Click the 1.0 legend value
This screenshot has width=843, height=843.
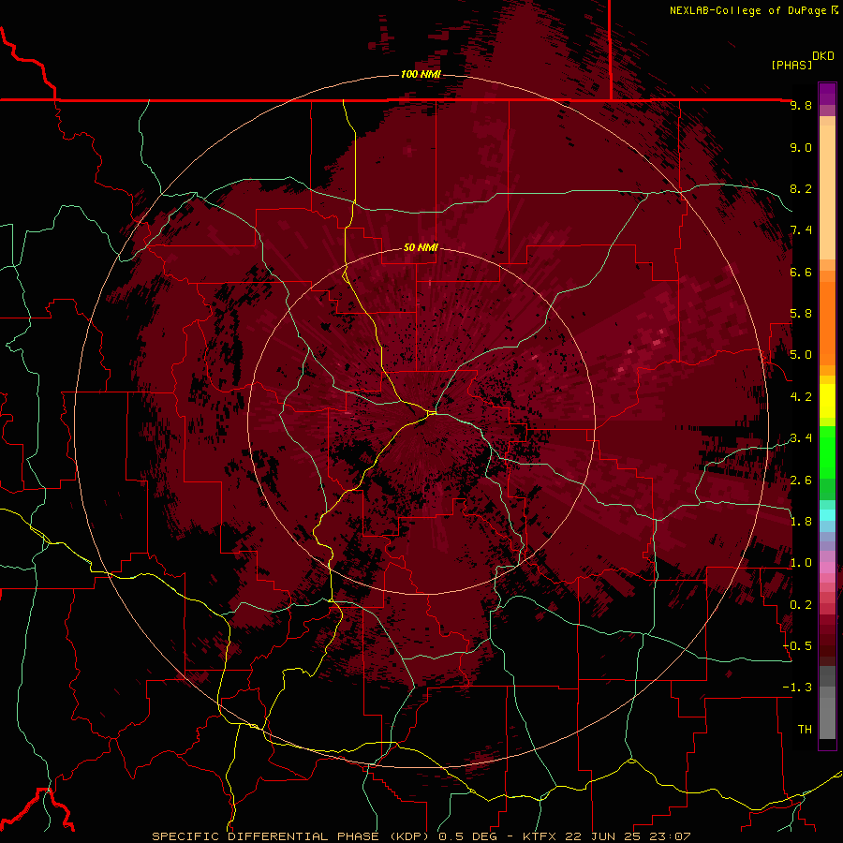[801, 563]
